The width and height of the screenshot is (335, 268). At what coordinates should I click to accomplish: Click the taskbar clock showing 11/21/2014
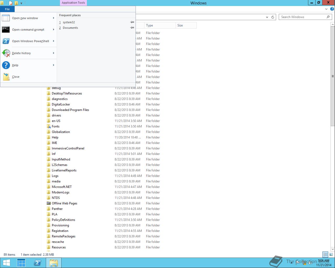[323, 263]
